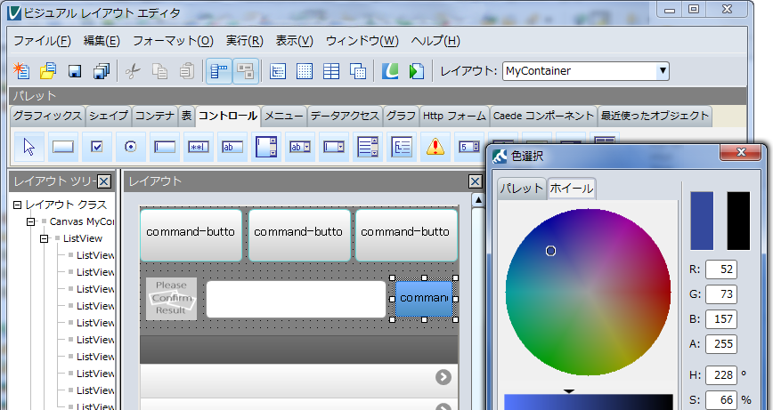Choose the password field palette control
Screen dimensions: 773x410
pyautogui.click(x=199, y=147)
